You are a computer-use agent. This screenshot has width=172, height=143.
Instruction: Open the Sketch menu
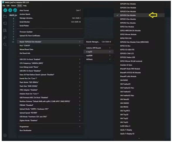tap(14, 6)
